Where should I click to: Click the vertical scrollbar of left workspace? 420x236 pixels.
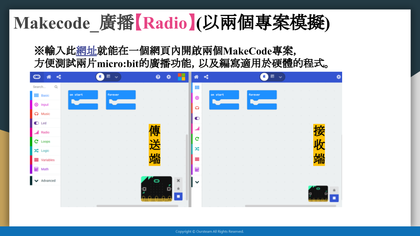(x=187, y=167)
